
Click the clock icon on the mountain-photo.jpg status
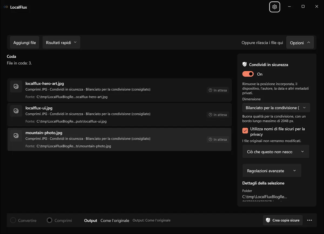211,139
